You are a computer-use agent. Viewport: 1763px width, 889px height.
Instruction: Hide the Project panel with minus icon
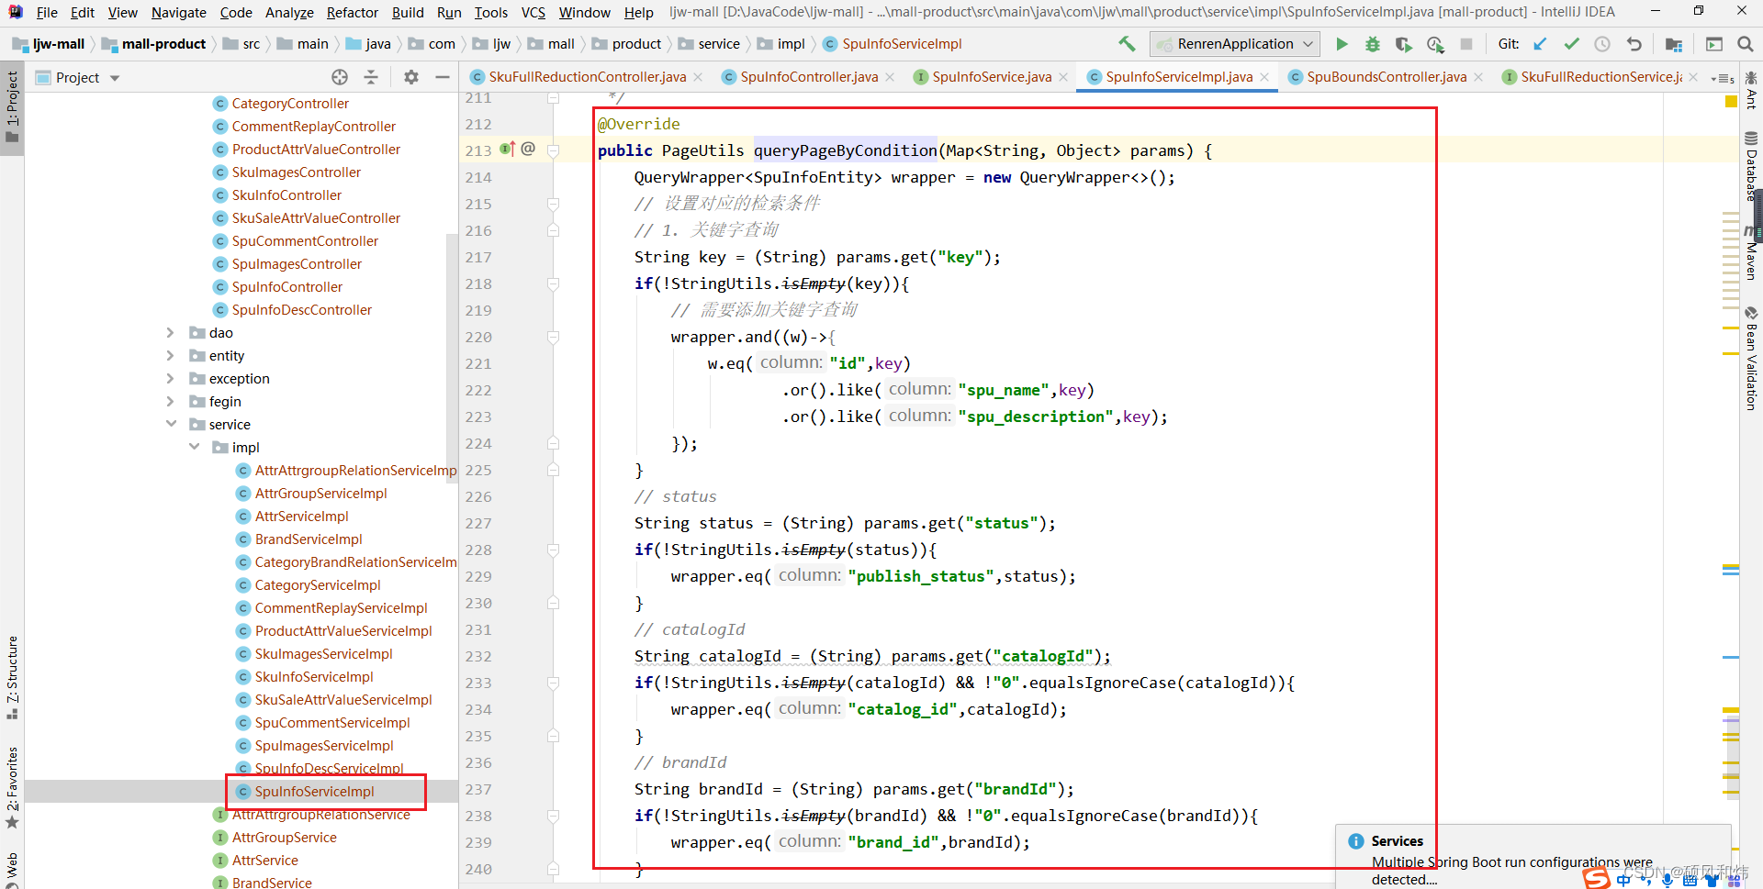tap(443, 77)
